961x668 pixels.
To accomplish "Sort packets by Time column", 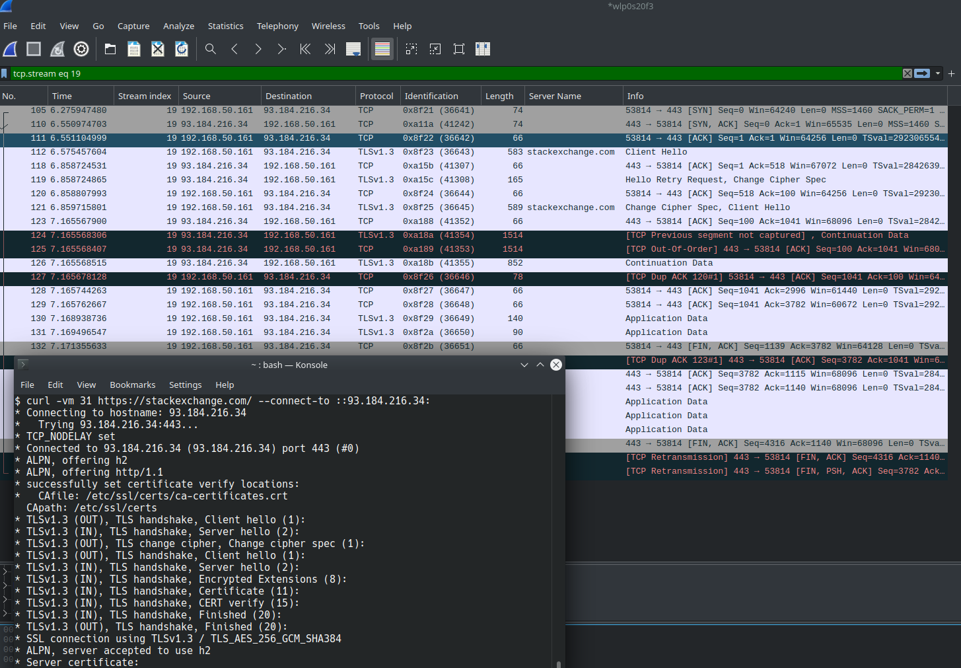I will point(81,96).
